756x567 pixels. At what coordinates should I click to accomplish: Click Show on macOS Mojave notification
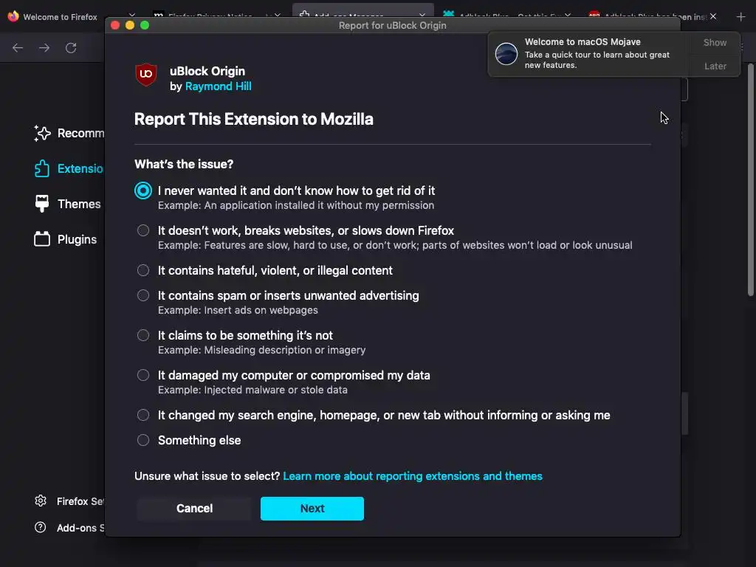[715, 43]
